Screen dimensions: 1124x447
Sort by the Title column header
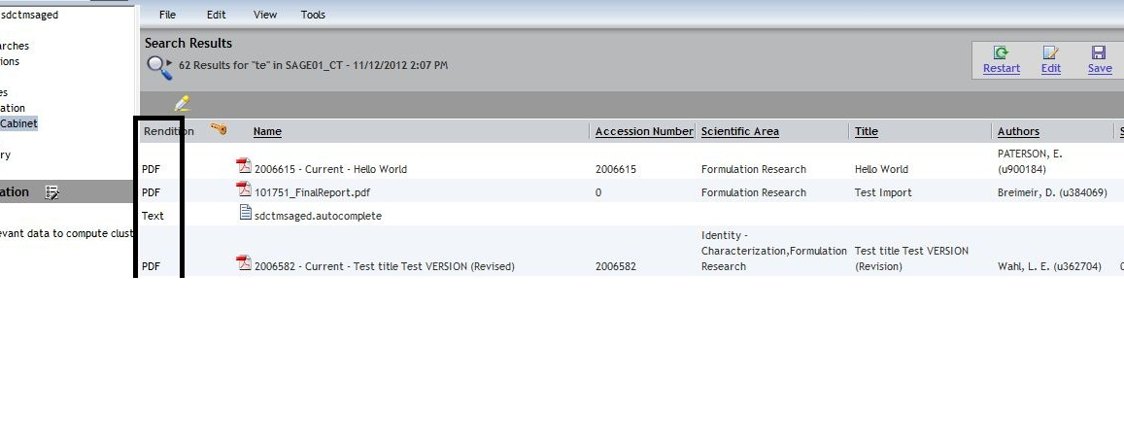coord(866,131)
